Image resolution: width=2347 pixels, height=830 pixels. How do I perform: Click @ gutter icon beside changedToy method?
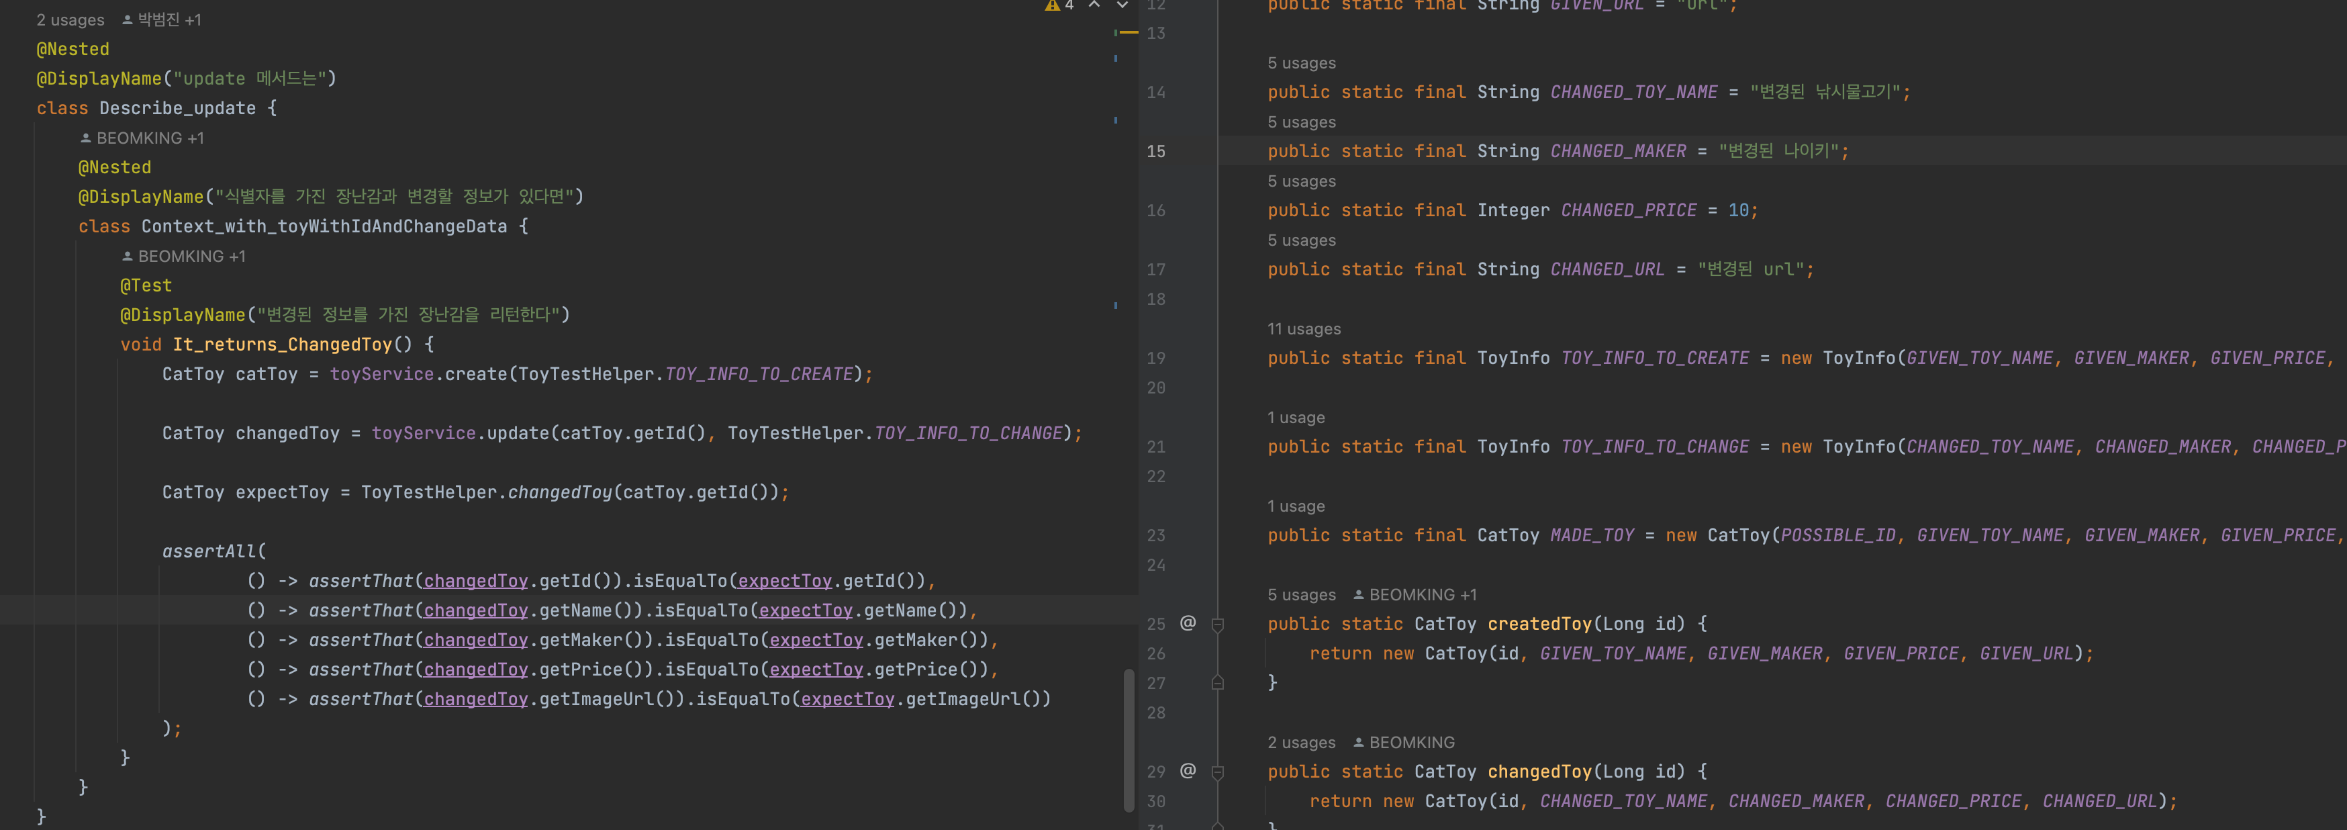click(1187, 771)
